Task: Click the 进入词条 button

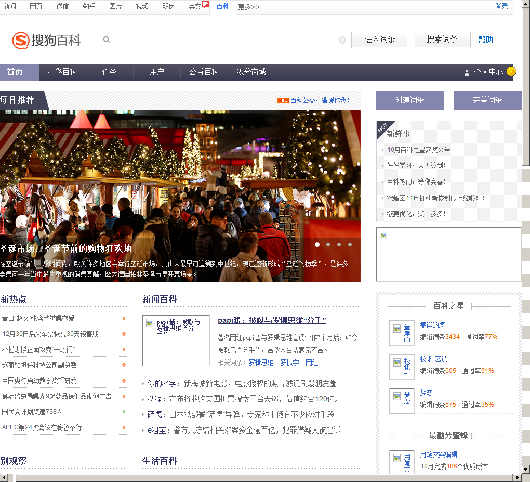Action: point(379,40)
